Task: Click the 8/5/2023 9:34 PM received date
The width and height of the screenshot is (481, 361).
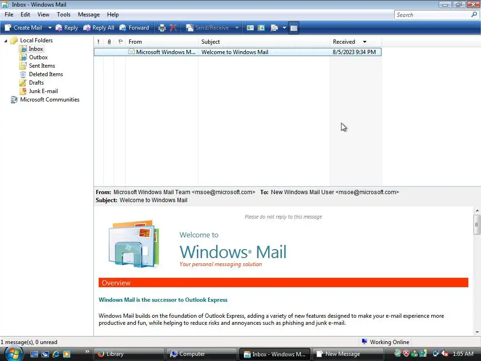Action: coord(354,52)
